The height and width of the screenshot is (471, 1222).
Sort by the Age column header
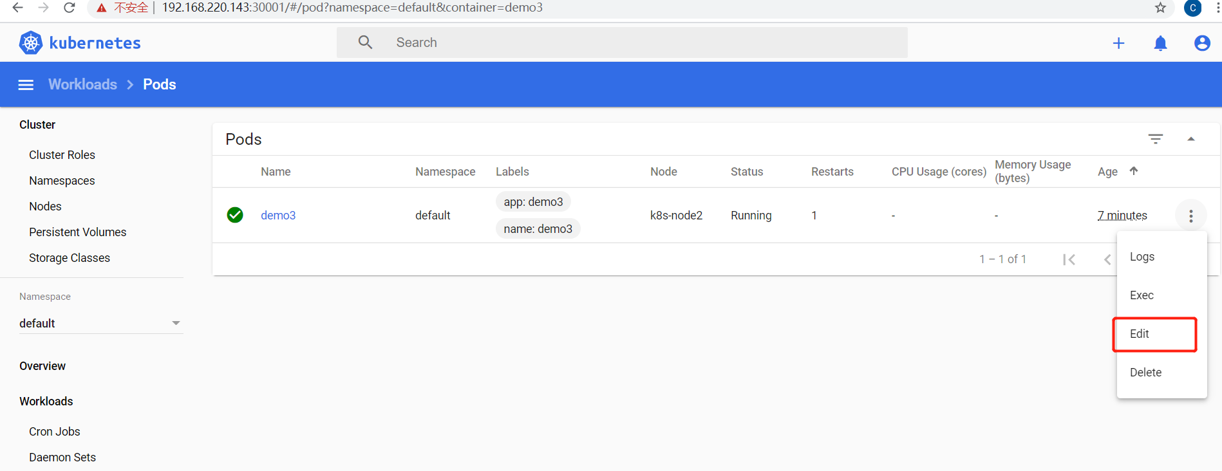tap(1107, 172)
